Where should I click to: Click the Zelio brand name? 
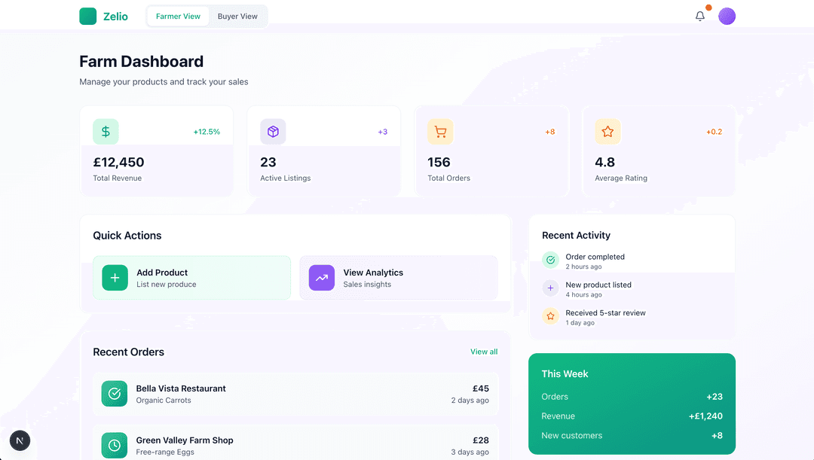(116, 17)
